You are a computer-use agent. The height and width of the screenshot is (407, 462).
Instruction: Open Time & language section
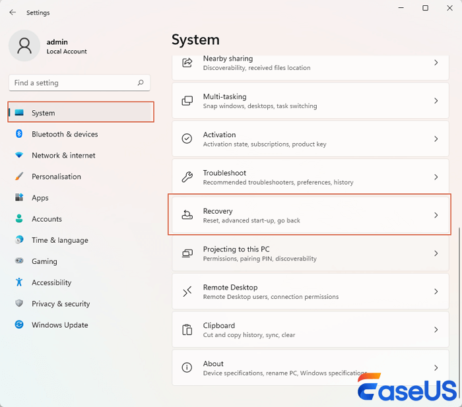pos(59,240)
